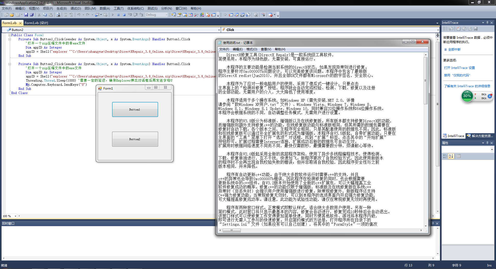This screenshot has height=269, width=496.
Task: Click Notepad vertical scrollbar thumb
Action: pos(425,81)
